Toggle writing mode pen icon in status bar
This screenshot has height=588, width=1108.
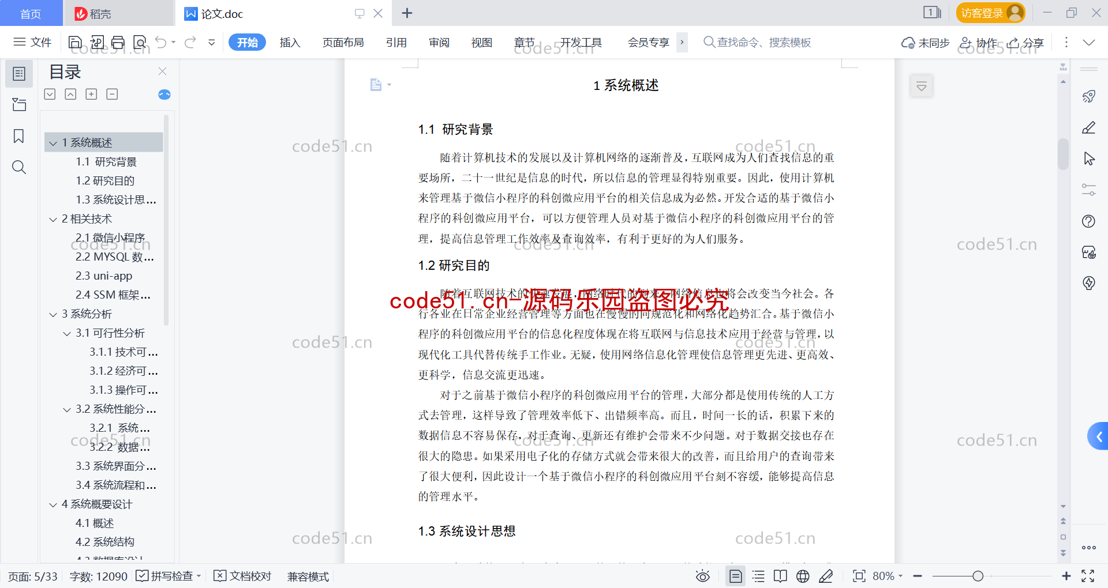click(x=826, y=576)
